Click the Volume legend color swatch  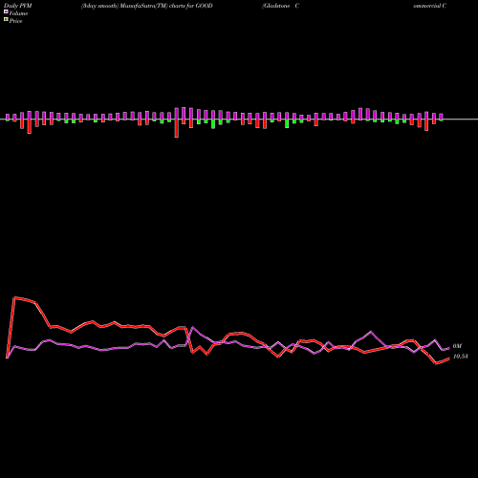(6, 11)
